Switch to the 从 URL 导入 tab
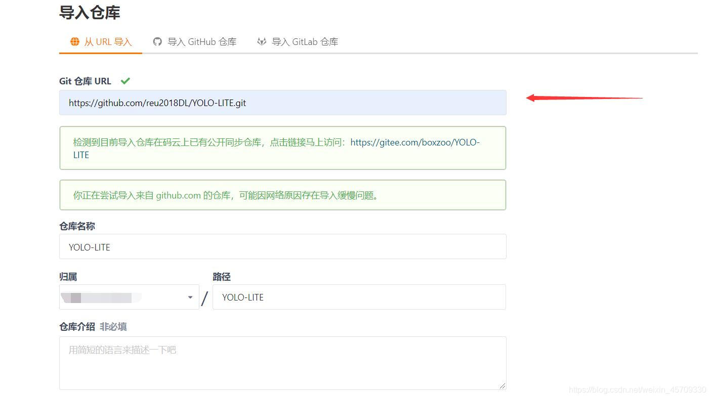Viewport: 711px width, 399px height. pyautogui.click(x=101, y=42)
